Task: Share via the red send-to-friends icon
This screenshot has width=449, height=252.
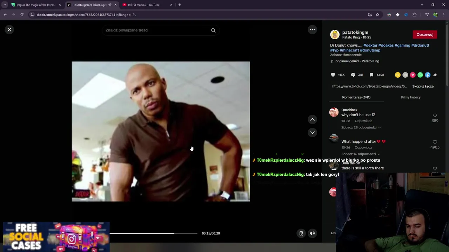Action: coord(413,75)
